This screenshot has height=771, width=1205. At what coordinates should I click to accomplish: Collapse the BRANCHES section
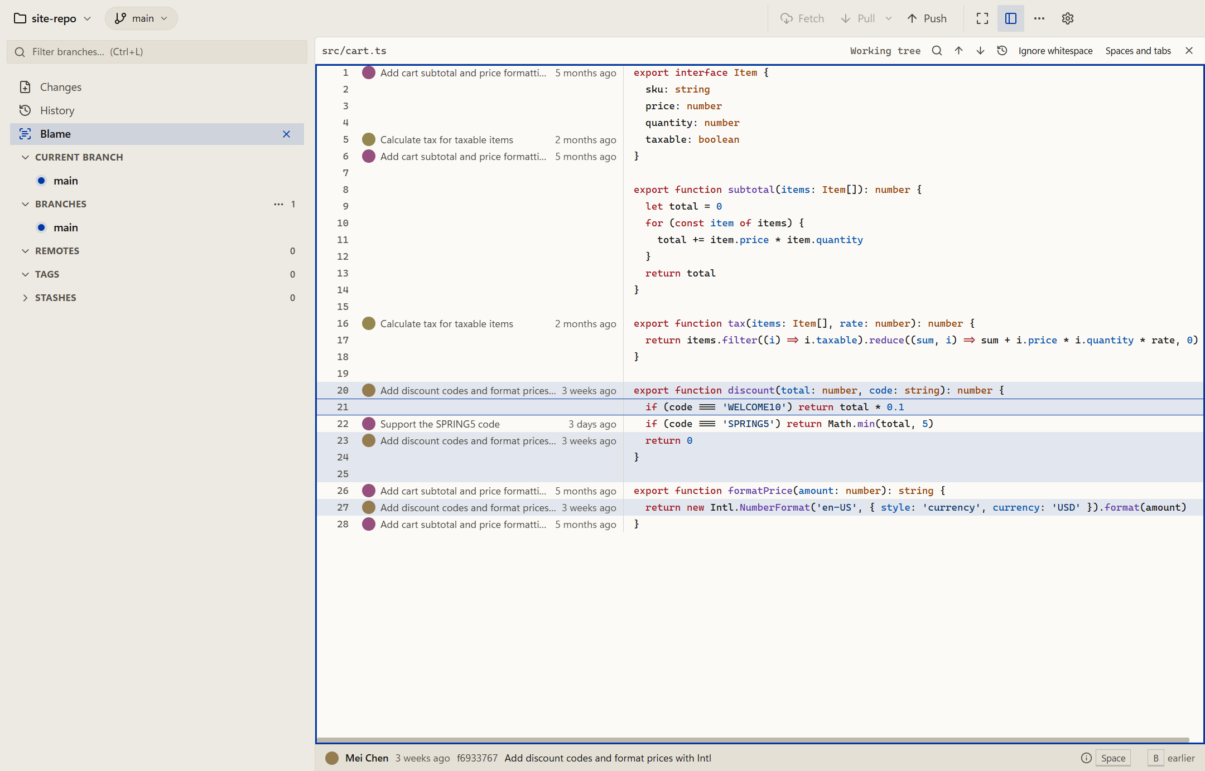point(25,204)
